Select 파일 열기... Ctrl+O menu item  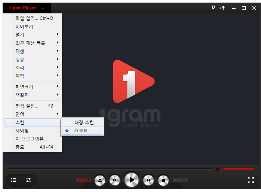(33, 18)
